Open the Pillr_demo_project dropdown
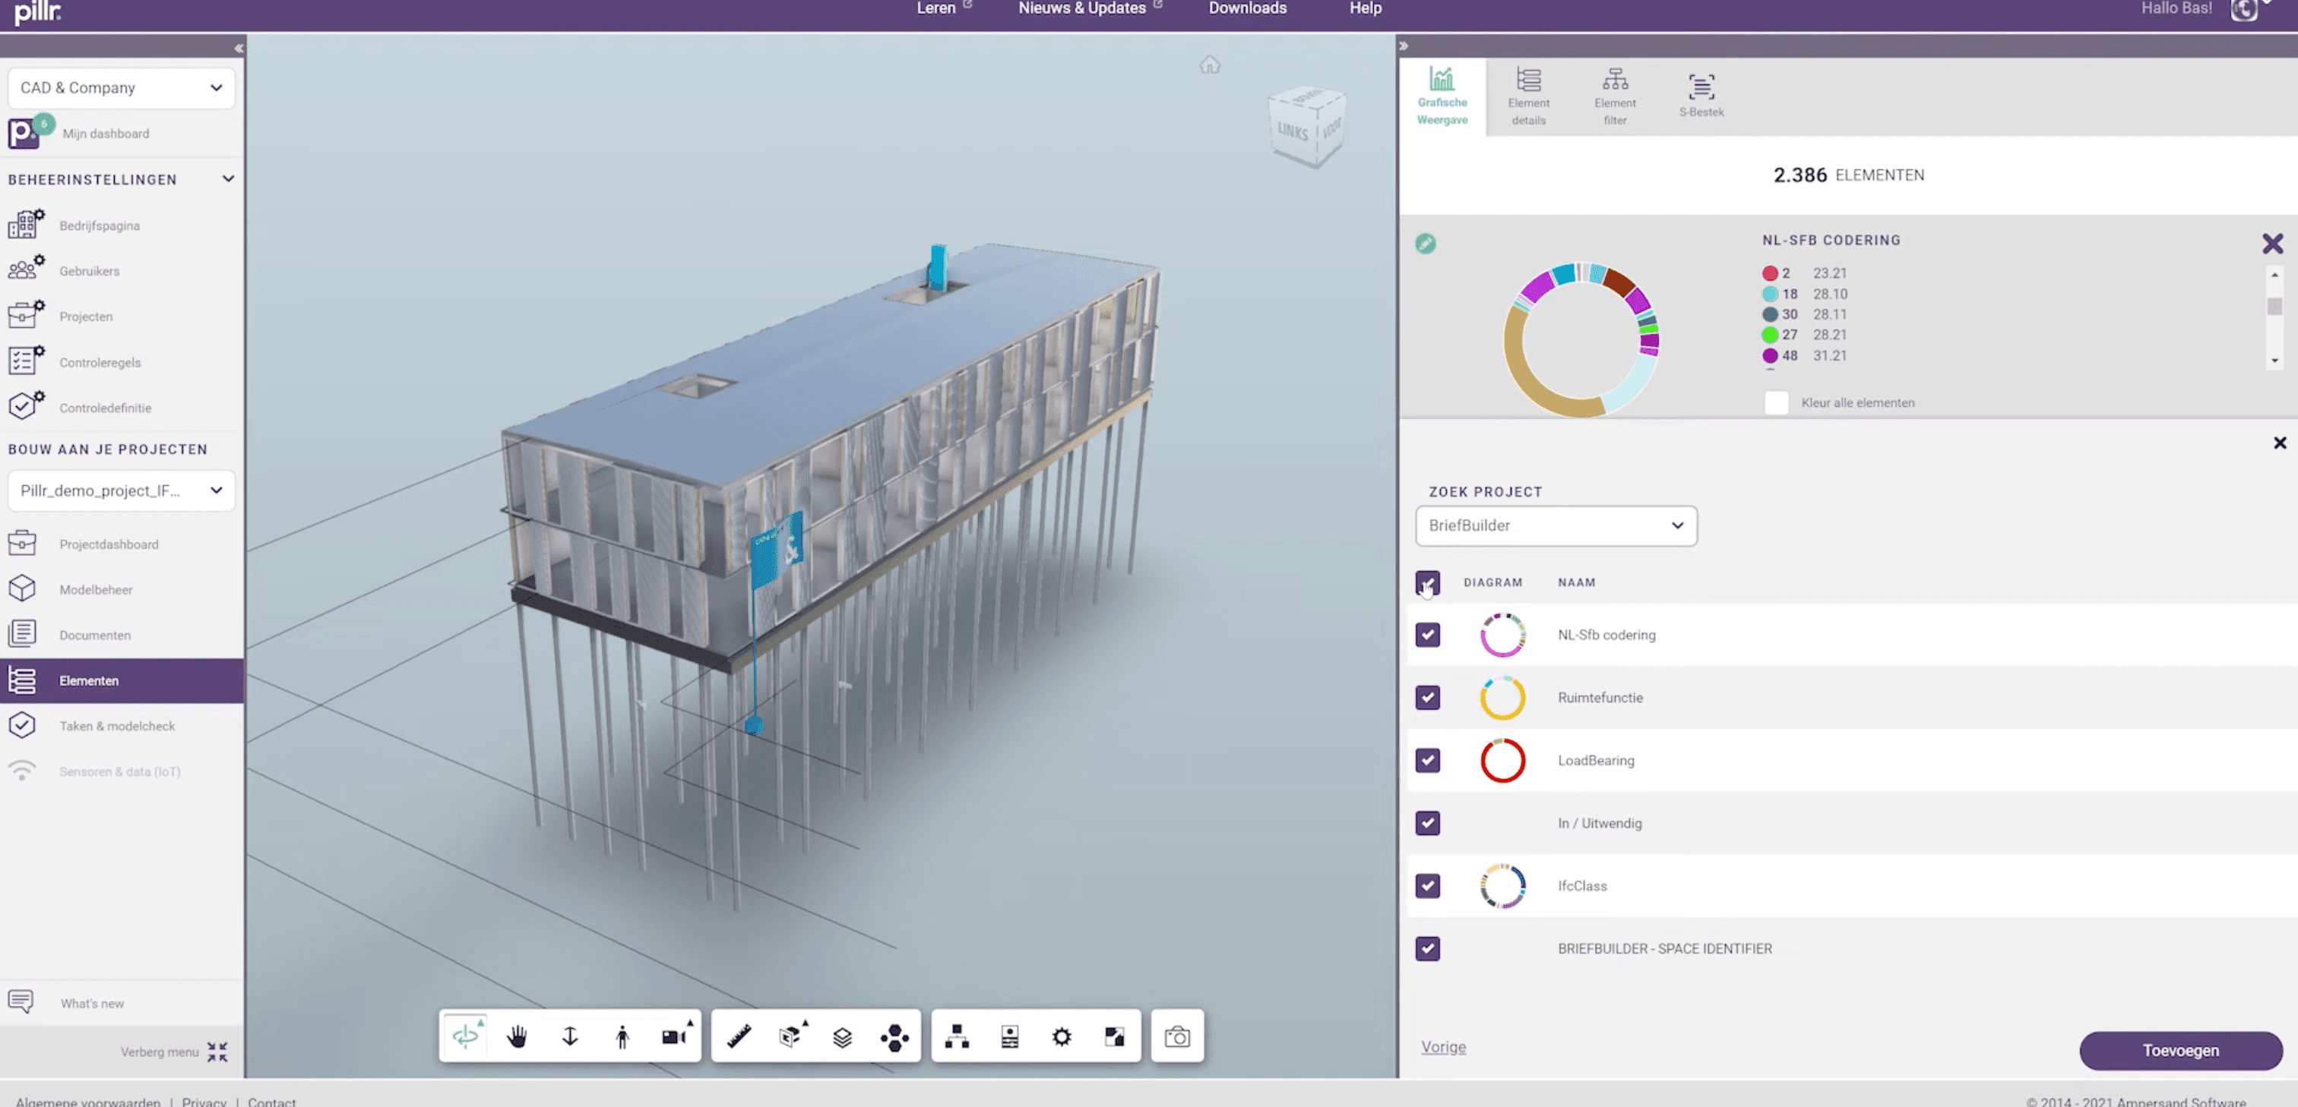Screen dimensions: 2298x1107 pos(122,490)
